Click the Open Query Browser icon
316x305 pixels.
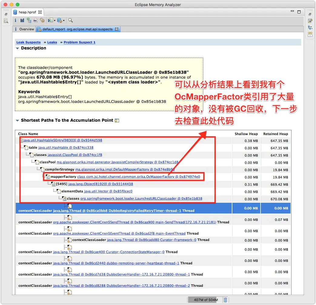pos(59,20)
